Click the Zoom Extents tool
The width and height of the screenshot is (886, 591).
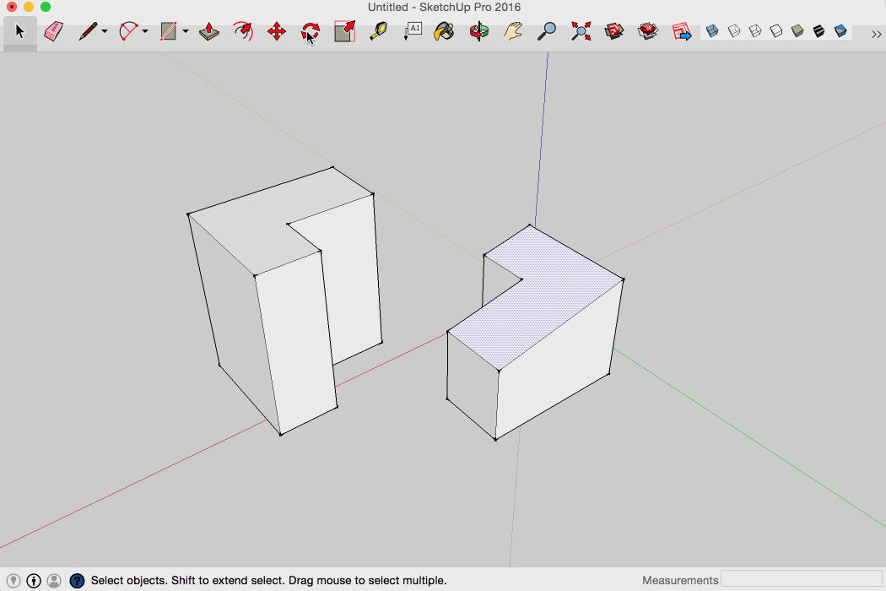click(x=581, y=32)
